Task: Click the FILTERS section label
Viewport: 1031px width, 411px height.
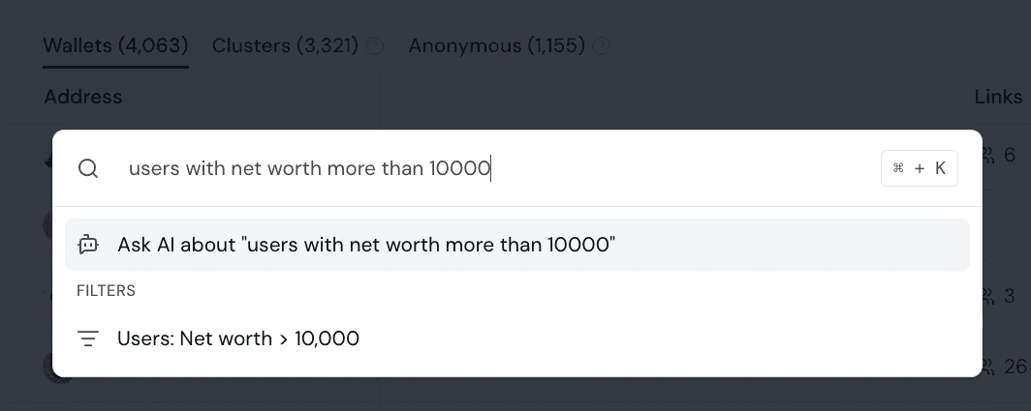Action: [x=106, y=290]
